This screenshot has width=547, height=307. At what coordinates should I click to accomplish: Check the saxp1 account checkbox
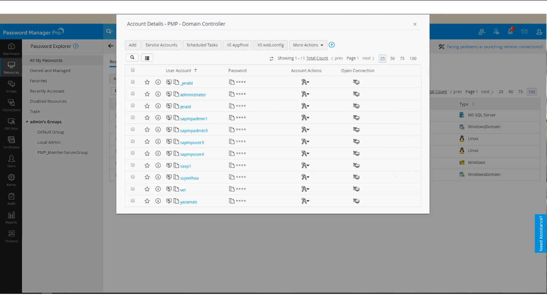tap(133, 165)
